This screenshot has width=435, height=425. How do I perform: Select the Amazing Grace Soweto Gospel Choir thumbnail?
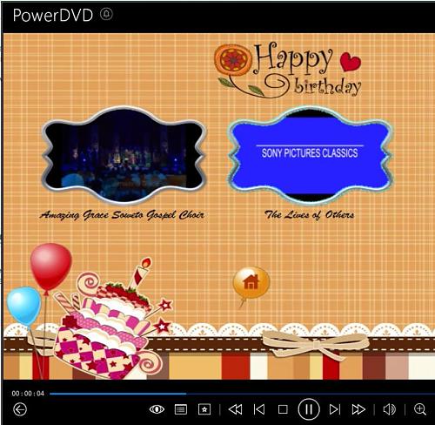pyautogui.click(x=124, y=155)
